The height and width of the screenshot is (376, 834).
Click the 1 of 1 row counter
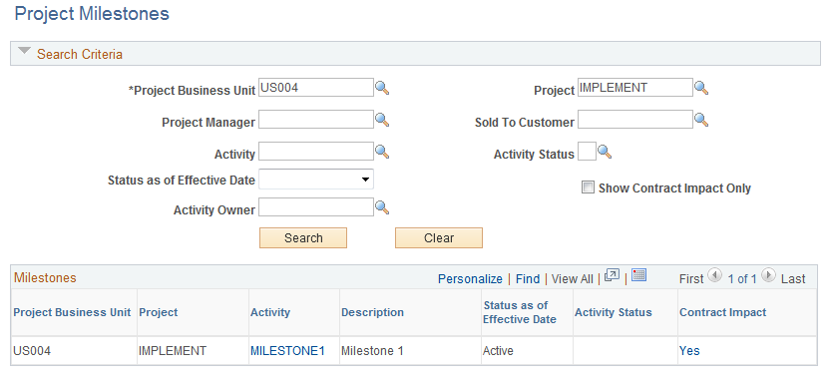click(742, 278)
